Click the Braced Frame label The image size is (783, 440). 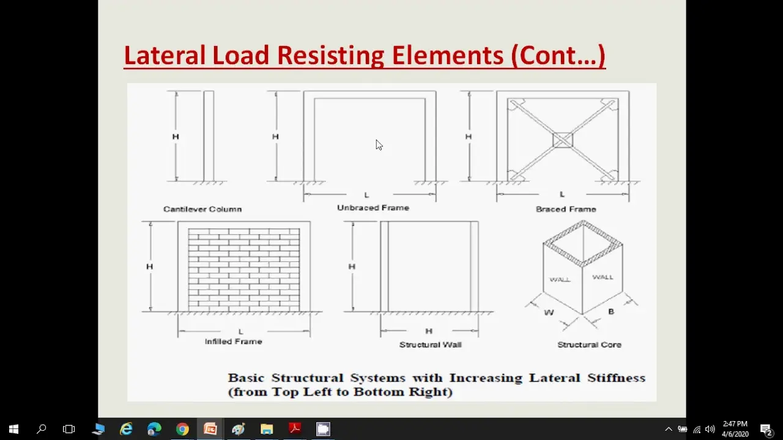(x=566, y=209)
